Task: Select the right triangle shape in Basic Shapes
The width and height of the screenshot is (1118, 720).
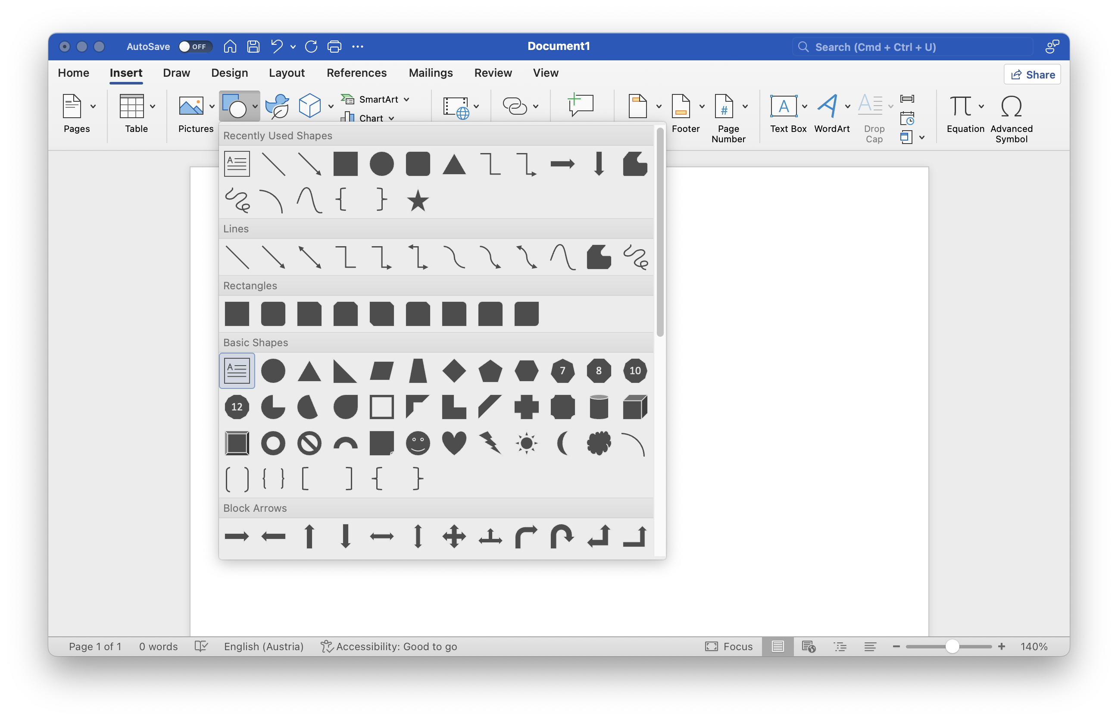Action: point(345,370)
